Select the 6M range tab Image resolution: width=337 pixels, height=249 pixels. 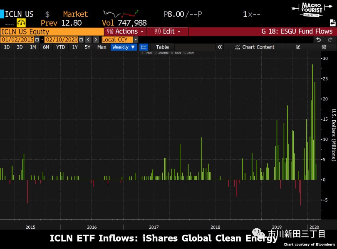[46, 47]
